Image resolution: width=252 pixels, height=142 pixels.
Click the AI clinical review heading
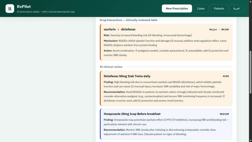(x=111, y=67)
